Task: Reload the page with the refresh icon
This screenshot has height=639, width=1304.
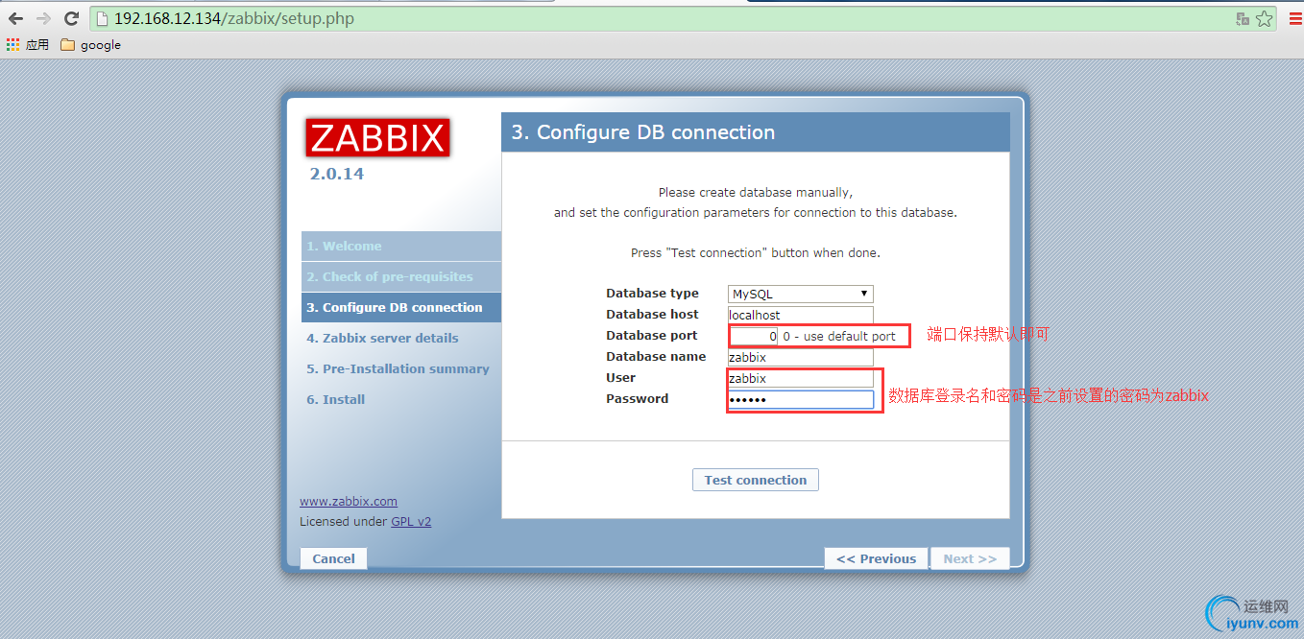Action: 71,18
